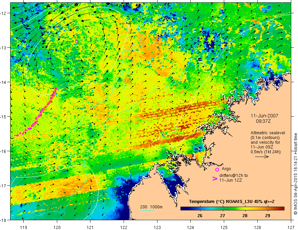Click the 'and velocity for' legend line
This screenshot has width=298, height=230.
pos(265,142)
